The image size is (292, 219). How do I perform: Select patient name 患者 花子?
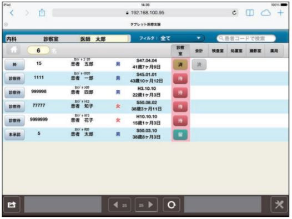(x=82, y=120)
